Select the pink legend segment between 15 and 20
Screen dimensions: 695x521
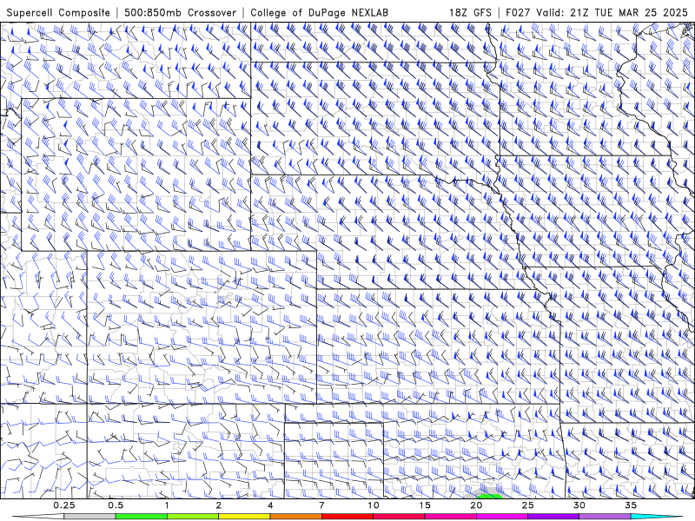[x=450, y=517]
